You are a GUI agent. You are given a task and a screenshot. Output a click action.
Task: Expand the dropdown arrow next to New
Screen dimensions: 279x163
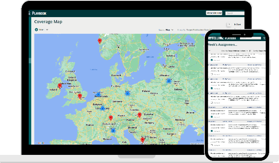coord(47,30)
